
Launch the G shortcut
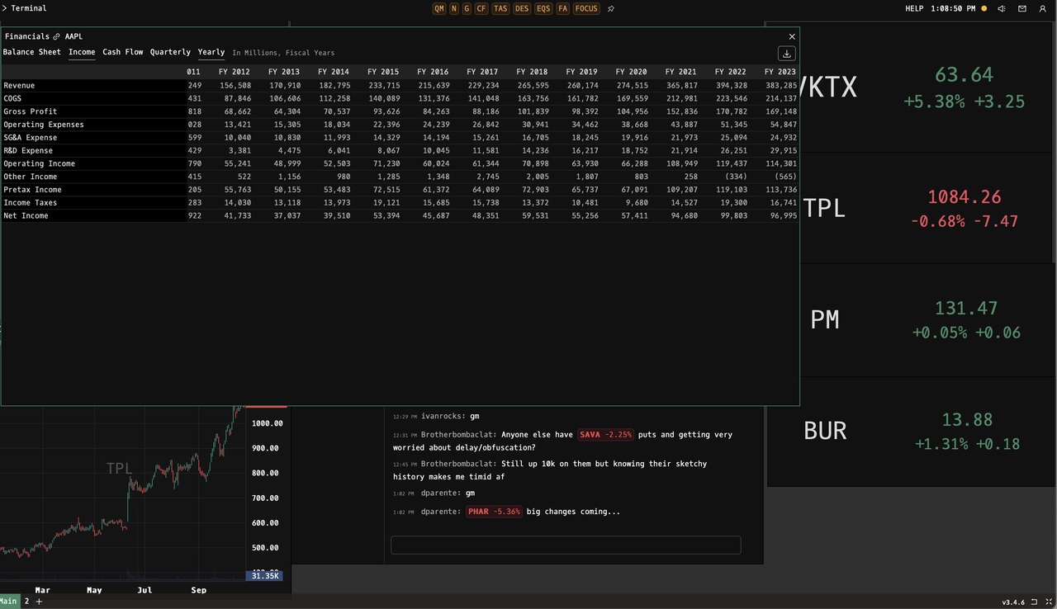coord(467,8)
